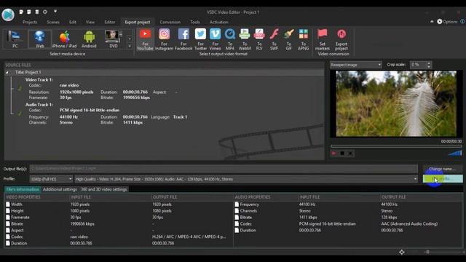Click the feather video preview image
Image resolution: width=466 pixels, height=262 pixels.
[x=396, y=103]
